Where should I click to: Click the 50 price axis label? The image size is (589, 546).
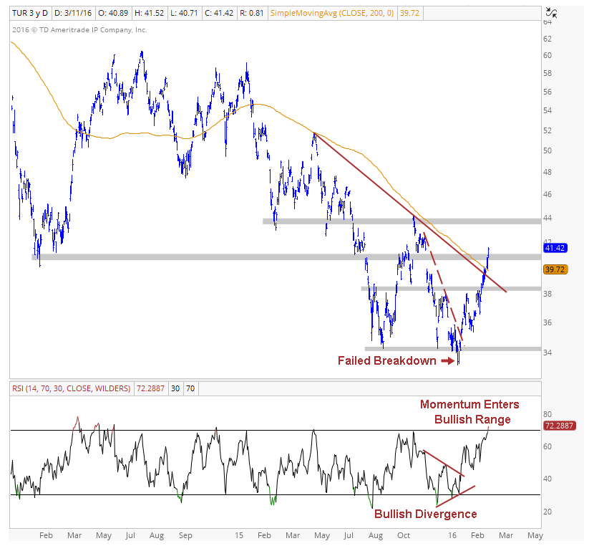pos(547,150)
